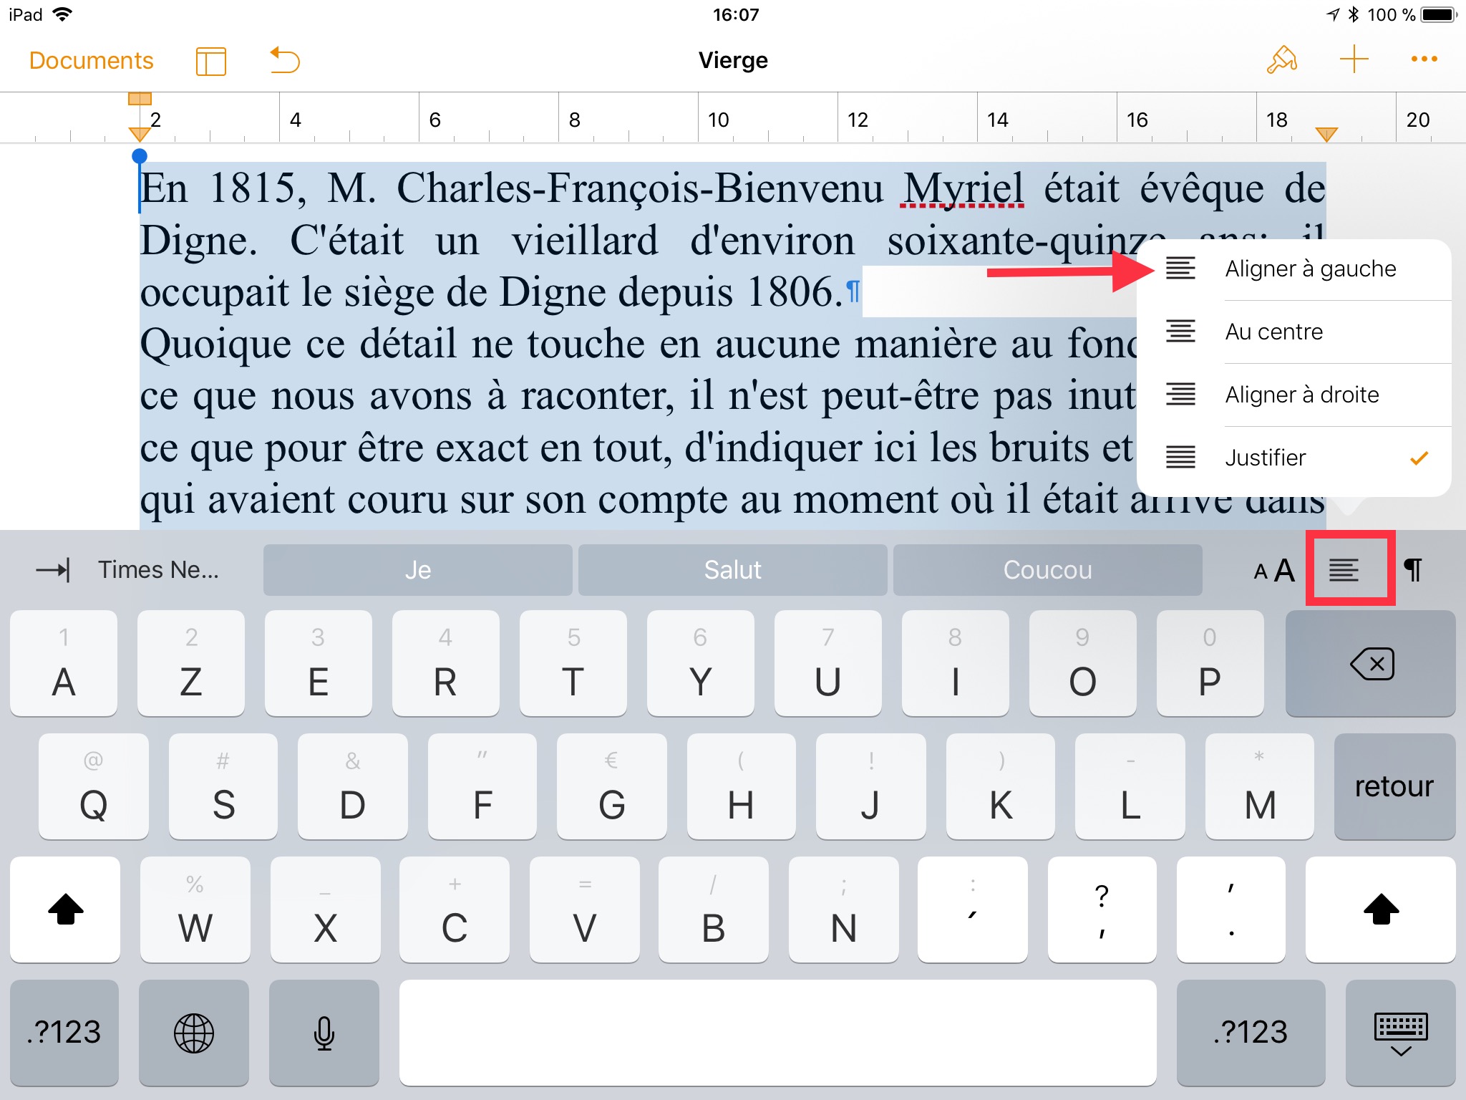1466x1100 pixels.
Task: Insert a tab with the arrow icon
Action: [x=53, y=570]
